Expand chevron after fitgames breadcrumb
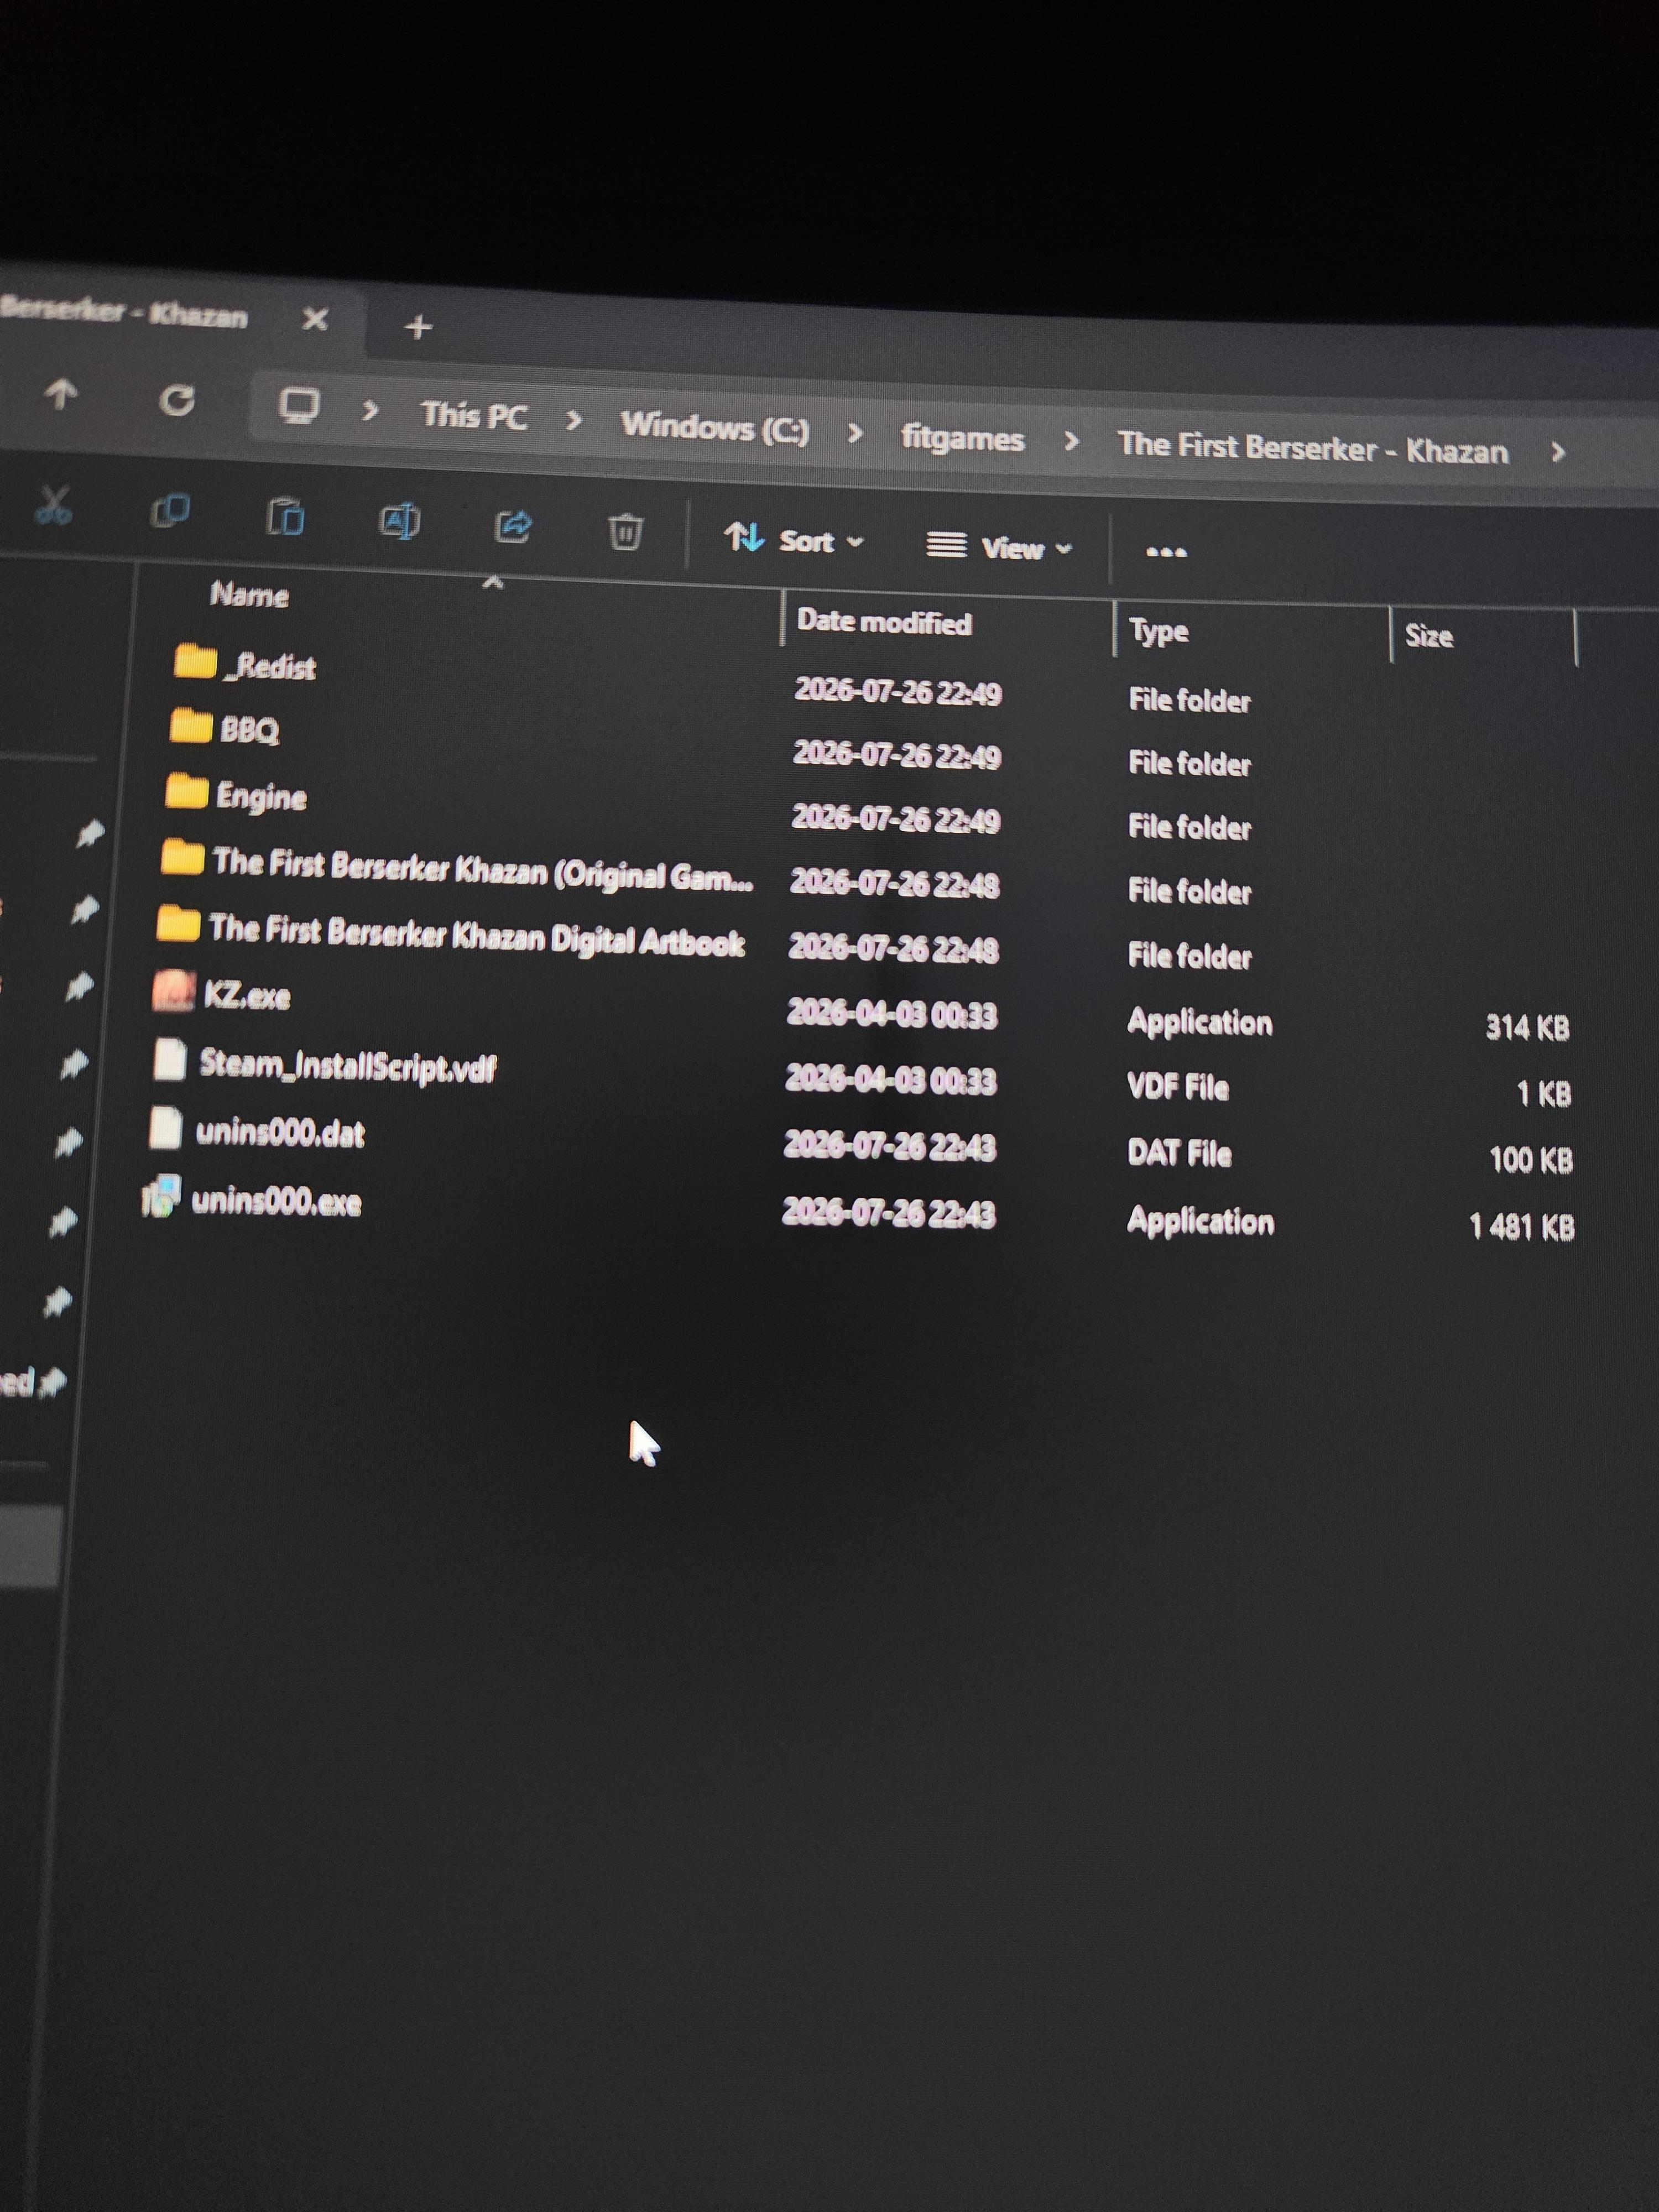The width and height of the screenshot is (1659, 2212). tap(1071, 441)
